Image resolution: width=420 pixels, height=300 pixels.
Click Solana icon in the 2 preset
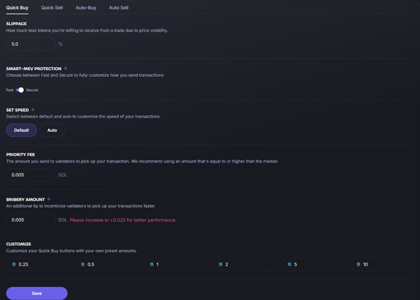(221, 265)
